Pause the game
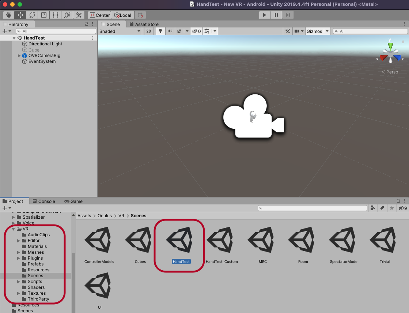The image size is (409, 313). (x=276, y=15)
